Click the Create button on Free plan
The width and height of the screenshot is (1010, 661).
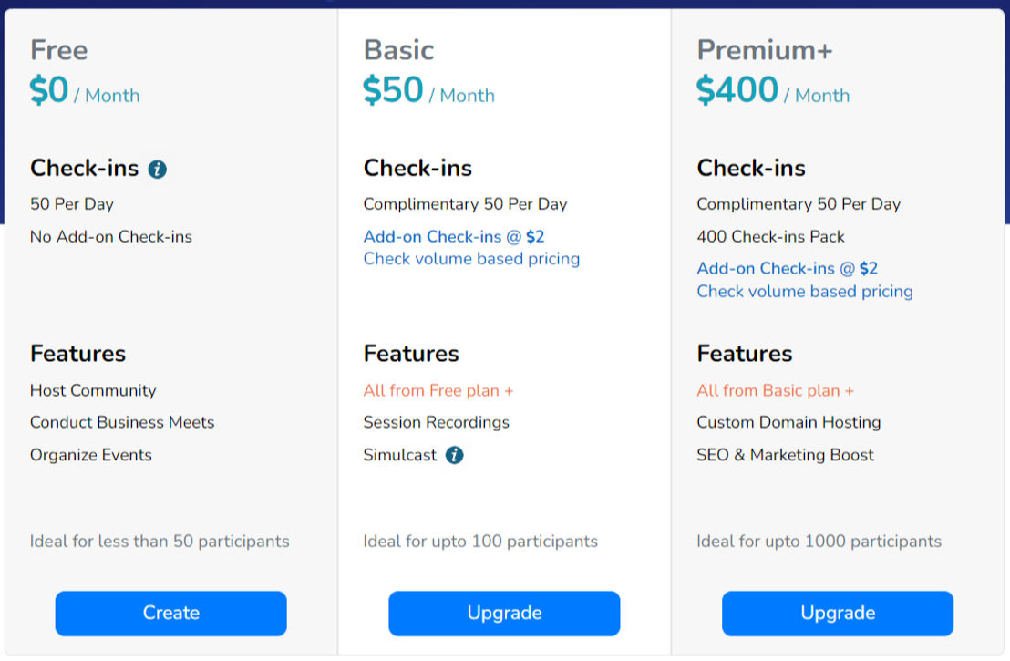tap(170, 614)
